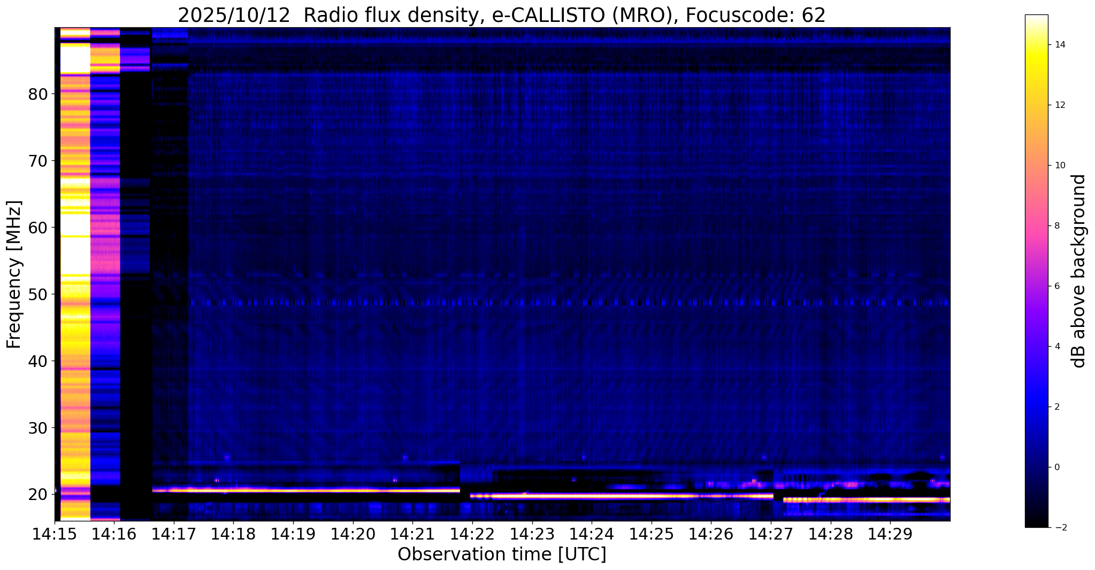Image resolution: width=1095 pixels, height=570 pixels.
Task: Select the 80 MHz frequency tick label
Action: tap(37, 94)
